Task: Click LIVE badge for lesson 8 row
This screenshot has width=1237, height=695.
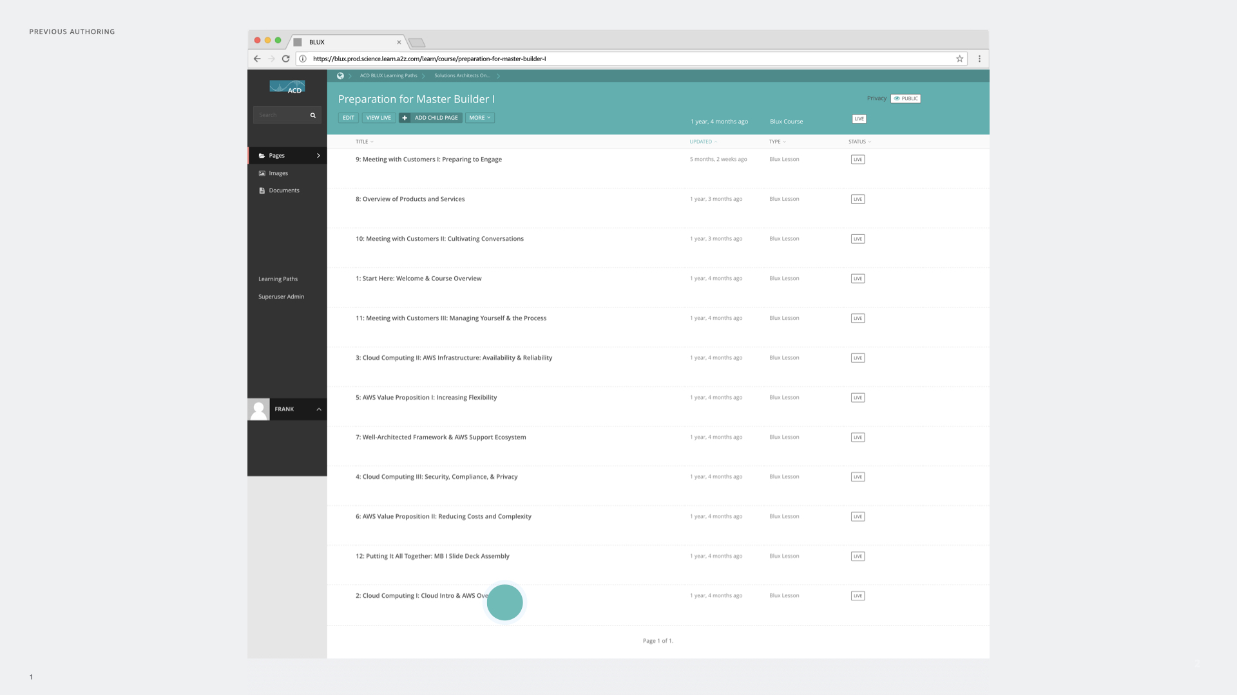Action: [x=858, y=199]
